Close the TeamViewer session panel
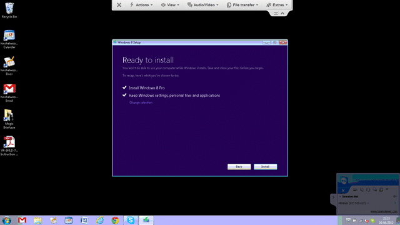Image resolution: width=400 pixels, height=225 pixels. (343, 191)
